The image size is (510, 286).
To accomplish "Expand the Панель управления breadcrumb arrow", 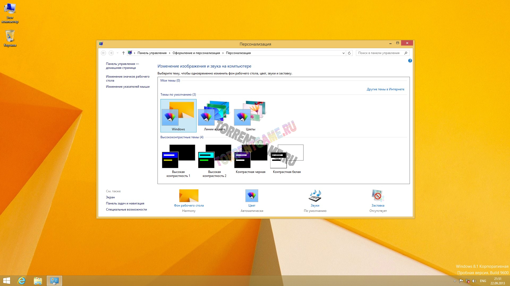I will pos(169,53).
